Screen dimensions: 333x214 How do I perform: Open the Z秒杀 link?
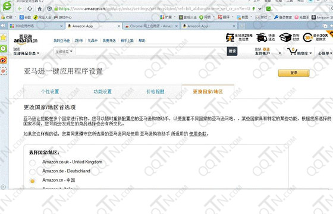[78, 40]
